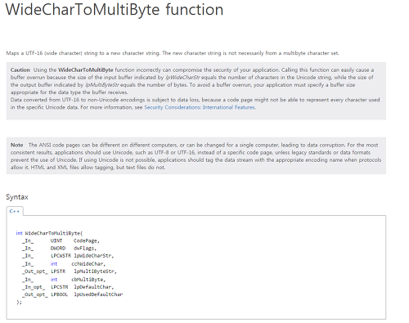409x323 pixels.
Task: Click the LPSTR type in code
Action: [x=58, y=271]
